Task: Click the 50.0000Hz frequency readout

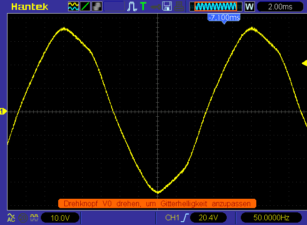Action: (x=271, y=218)
